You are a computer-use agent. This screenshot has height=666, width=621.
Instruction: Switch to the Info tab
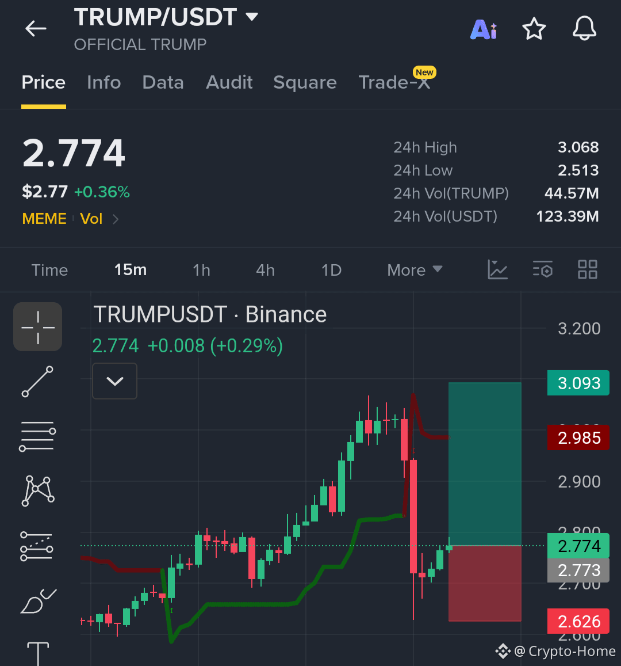[x=104, y=82]
